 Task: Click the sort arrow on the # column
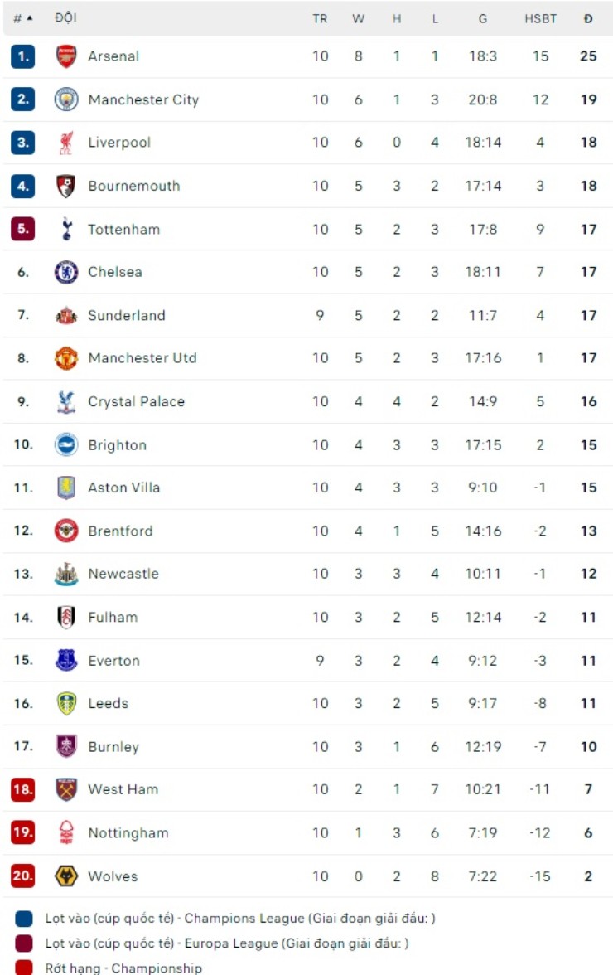[30, 18]
